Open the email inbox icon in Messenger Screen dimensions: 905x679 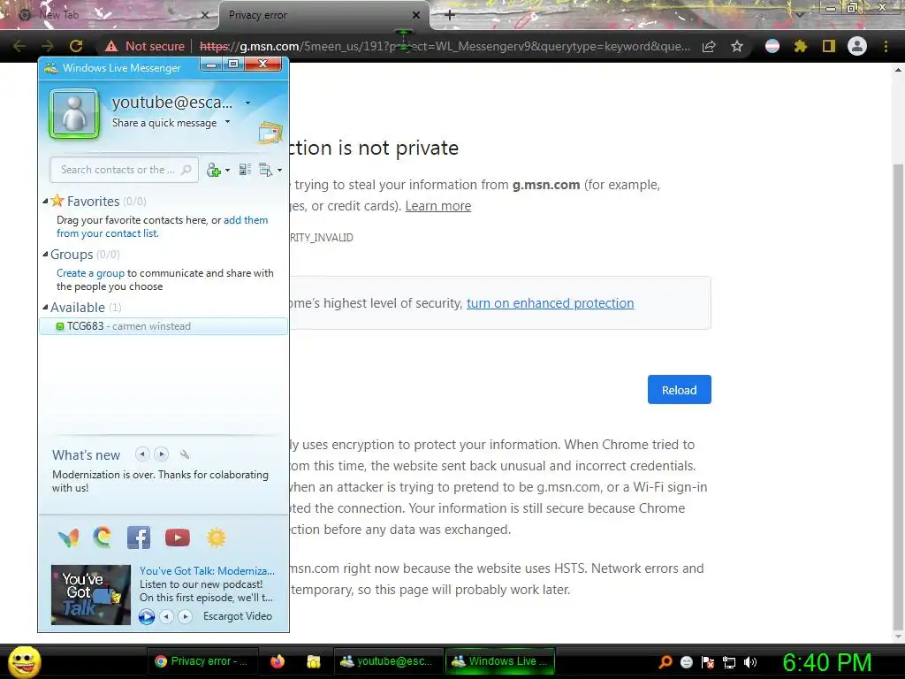(270, 134)
